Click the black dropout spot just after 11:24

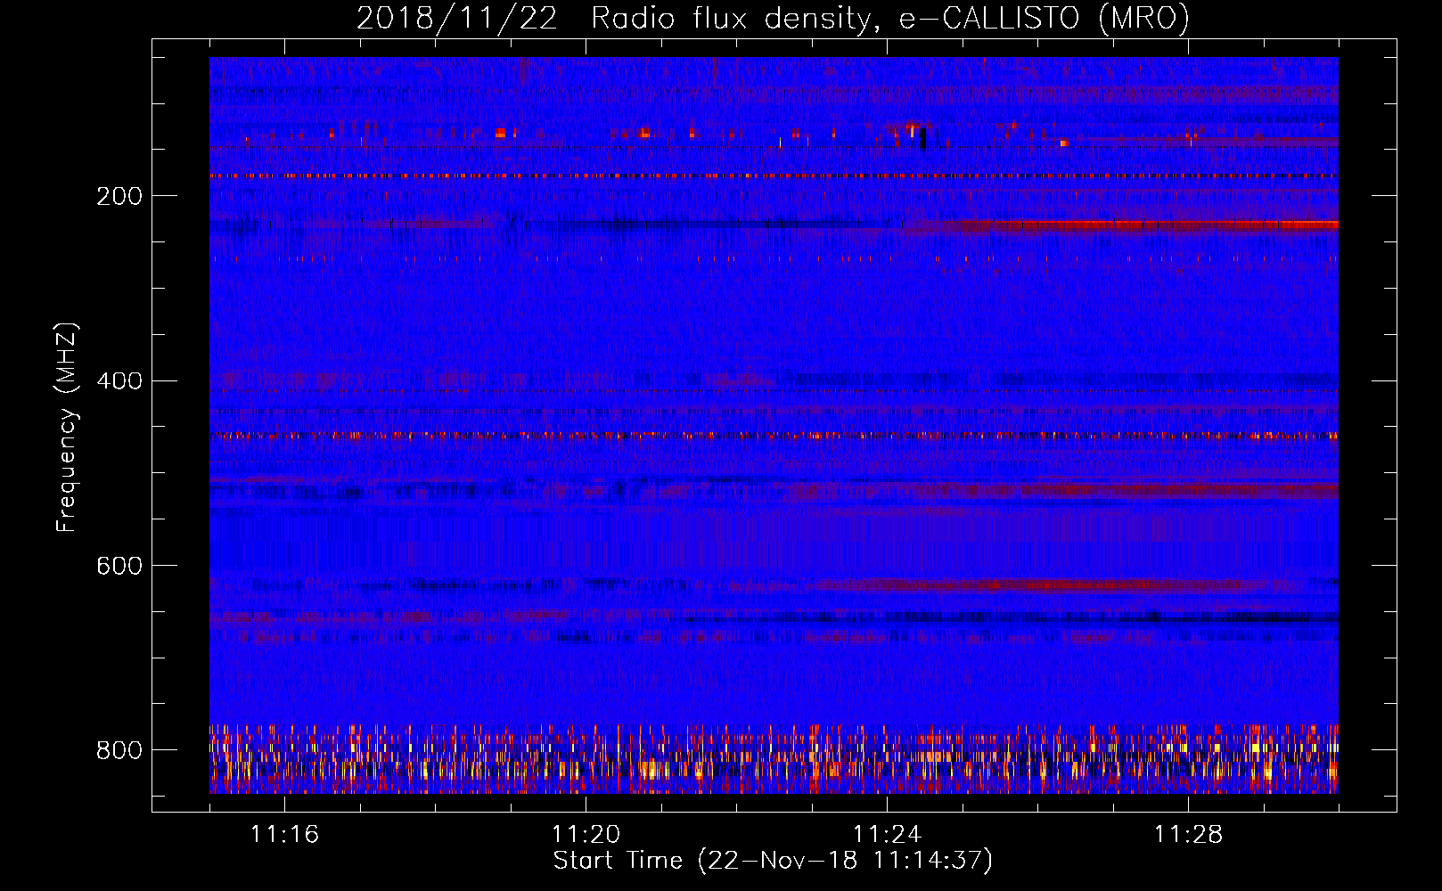click(x=923, y=138)
